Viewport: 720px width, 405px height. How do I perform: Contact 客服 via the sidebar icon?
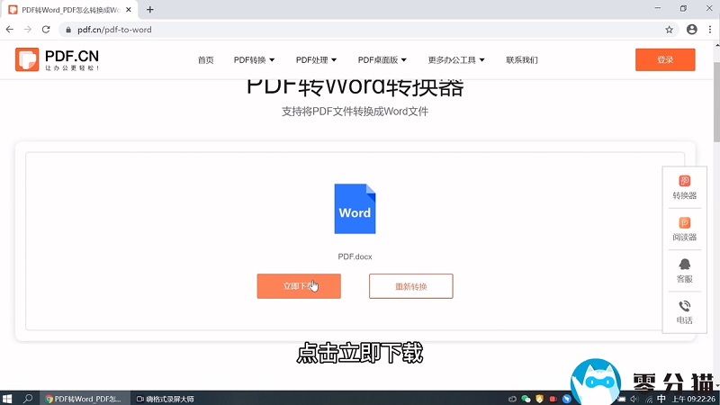click(x=684, y=265)
